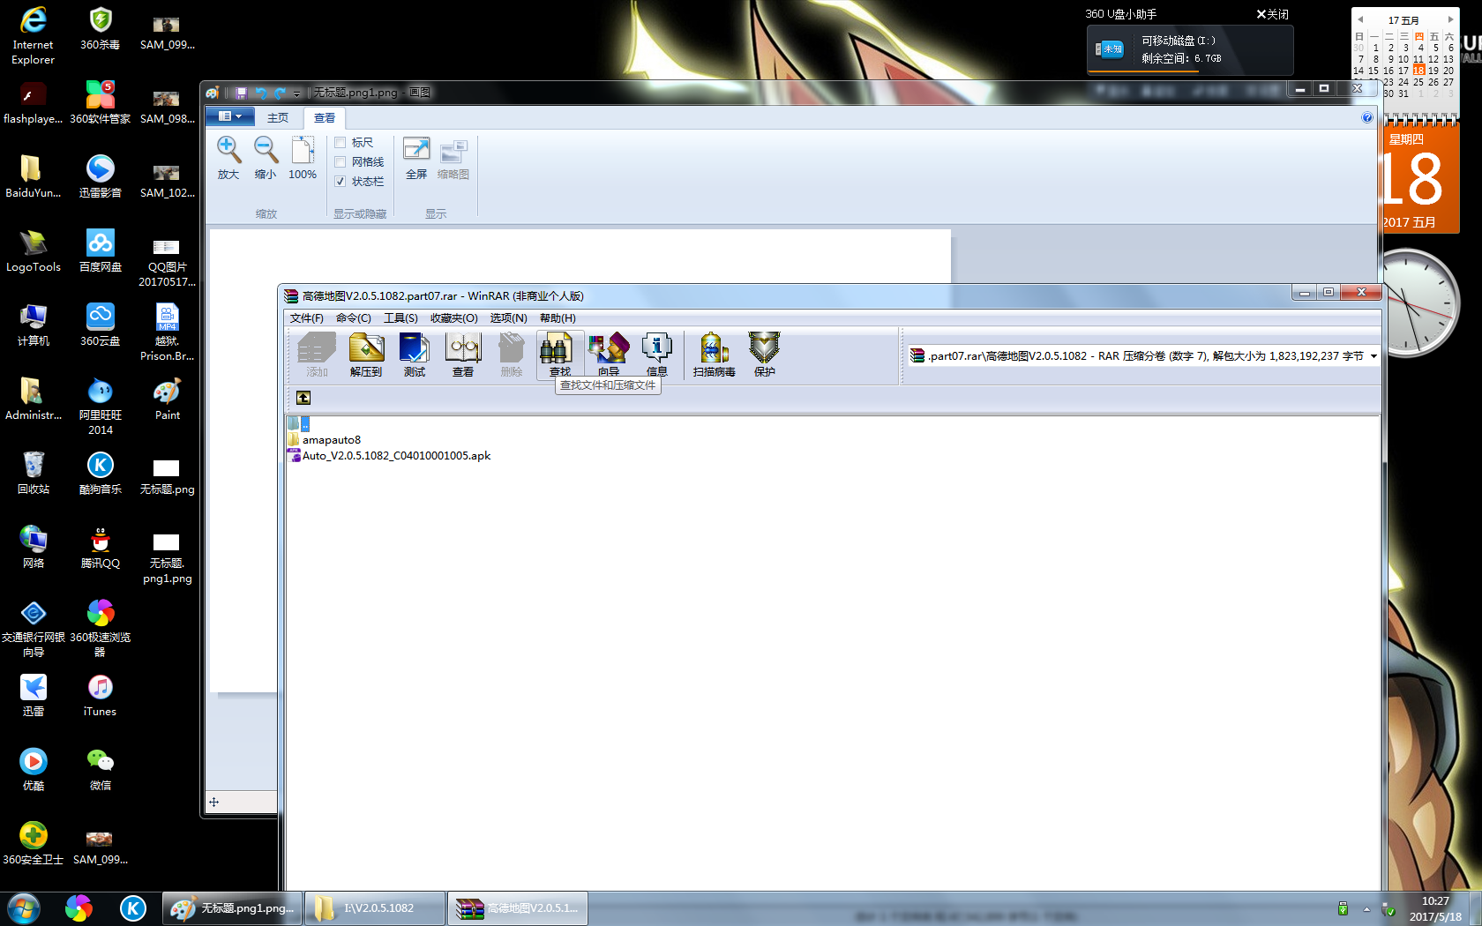Click Full Screen (全屏) in Paint
Viewport: 1482px width, 926px height.
click(x=416, y=159)
